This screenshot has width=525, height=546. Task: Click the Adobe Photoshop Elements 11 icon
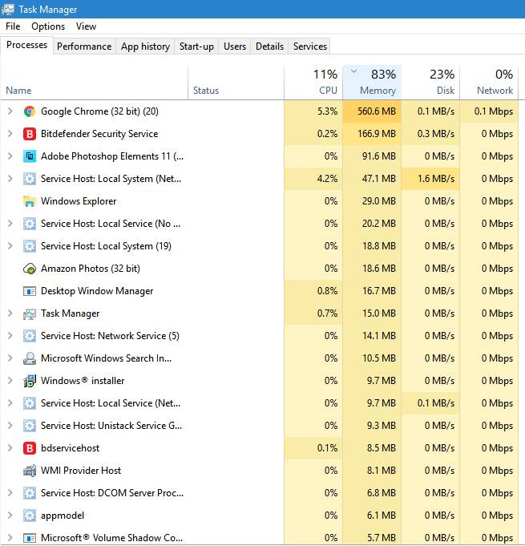[30, 156]
